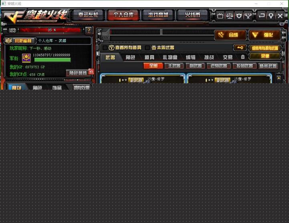Click the green rank experience bar
Viewport: 289px width, 223px height.
[x=53, y=60]
